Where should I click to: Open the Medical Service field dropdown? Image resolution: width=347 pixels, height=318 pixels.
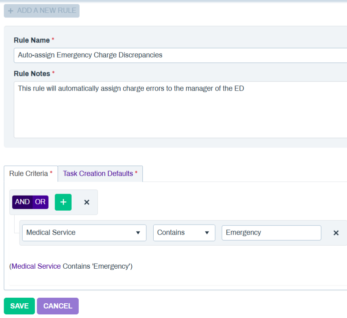[84, 233]
